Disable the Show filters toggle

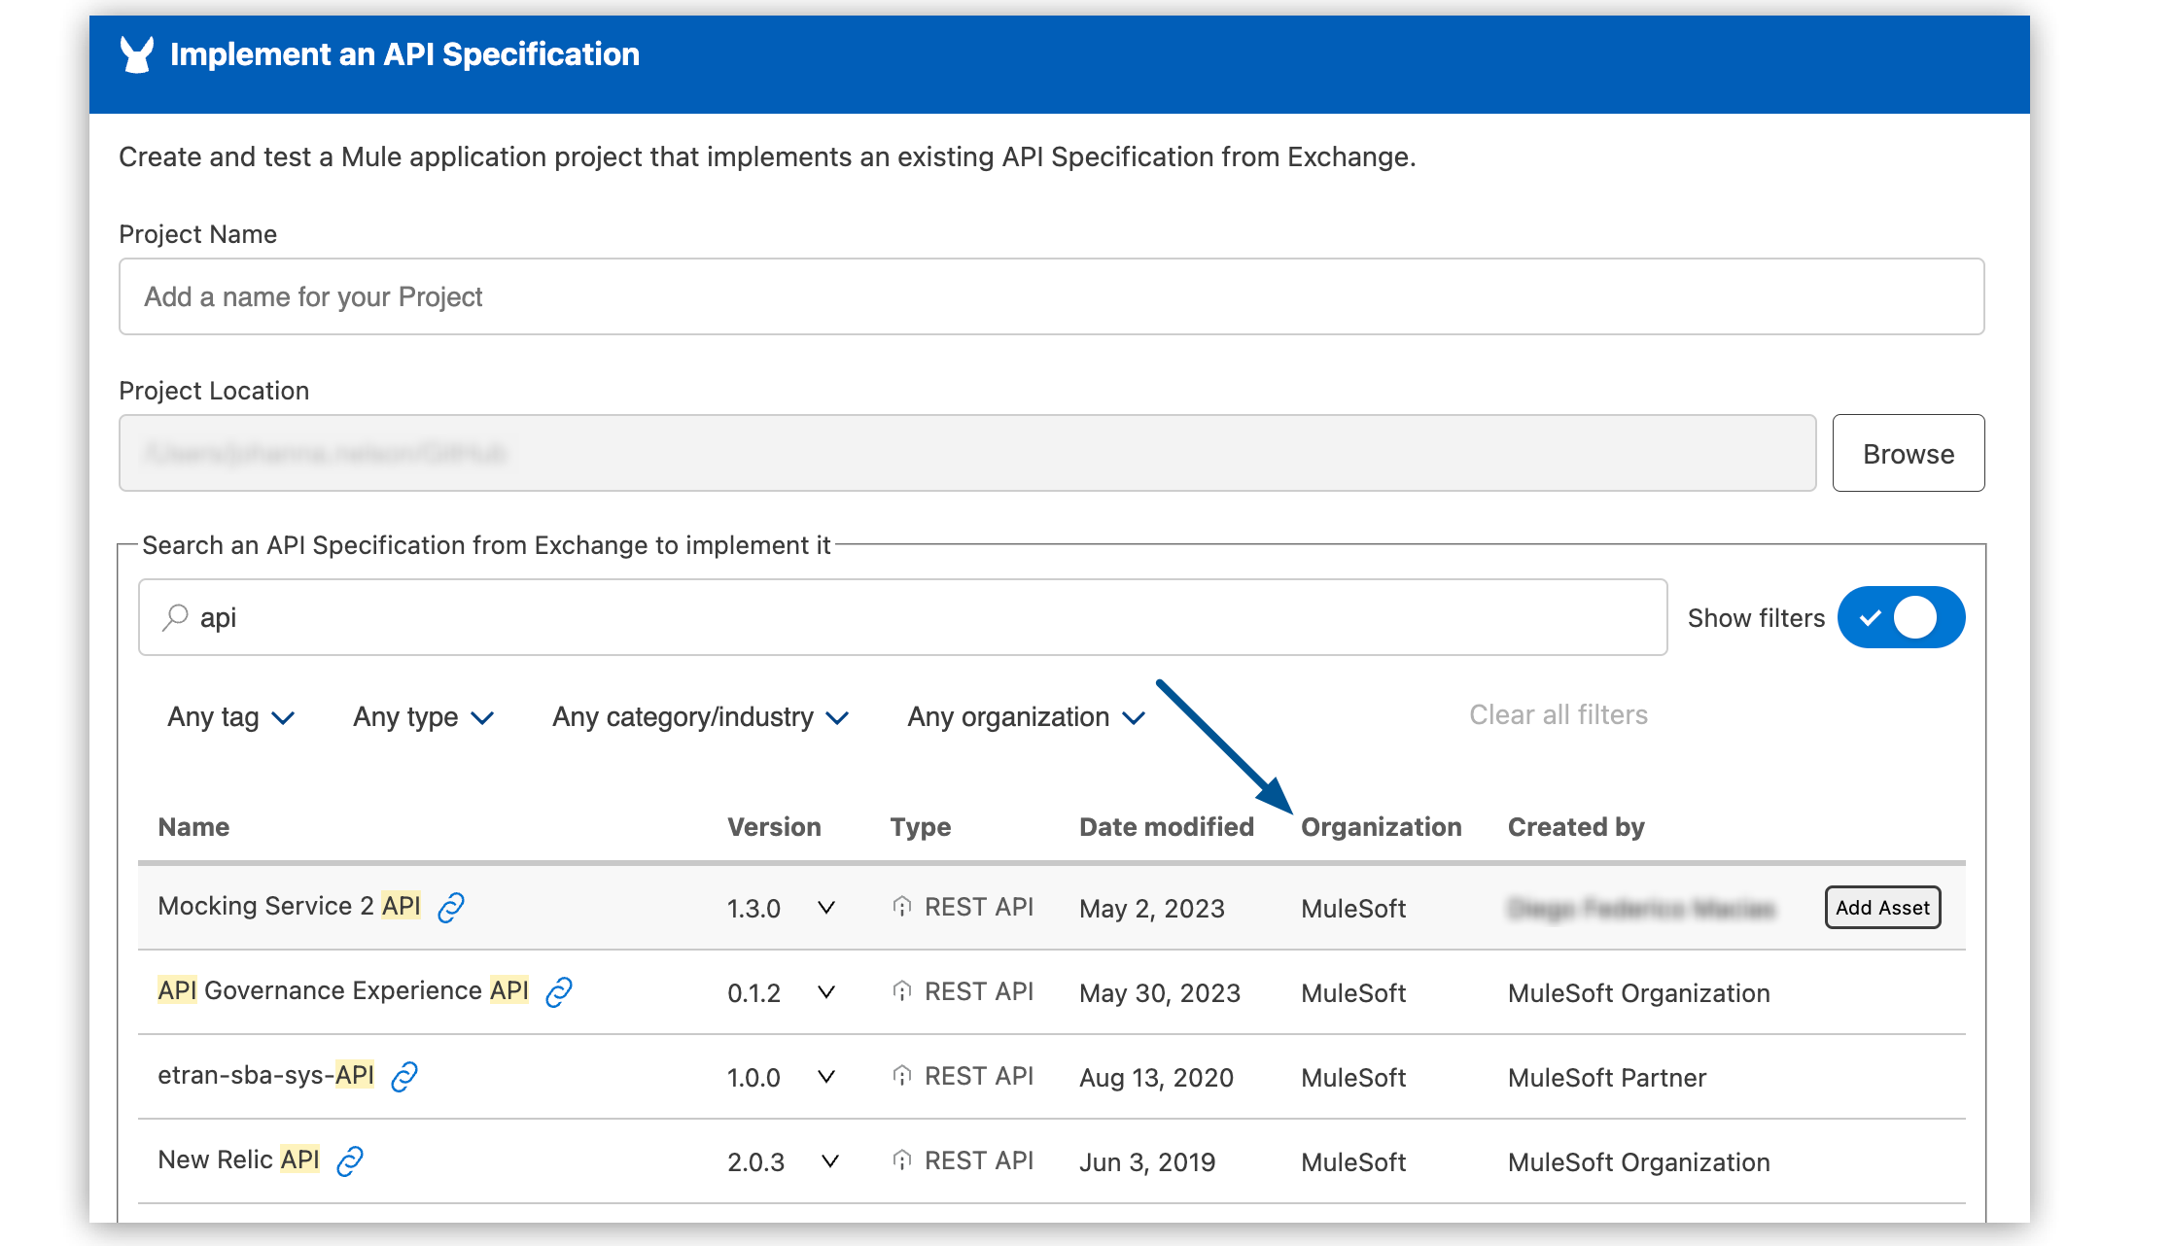[x=1901, y=616]
